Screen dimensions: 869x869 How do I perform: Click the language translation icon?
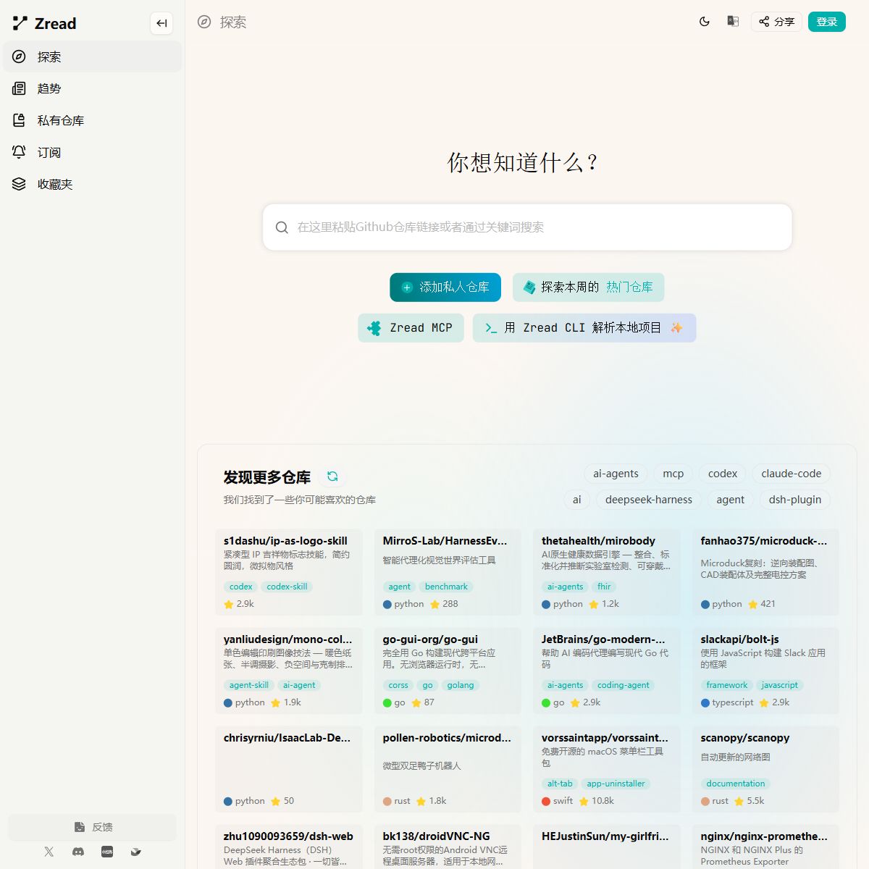(733, 22)
